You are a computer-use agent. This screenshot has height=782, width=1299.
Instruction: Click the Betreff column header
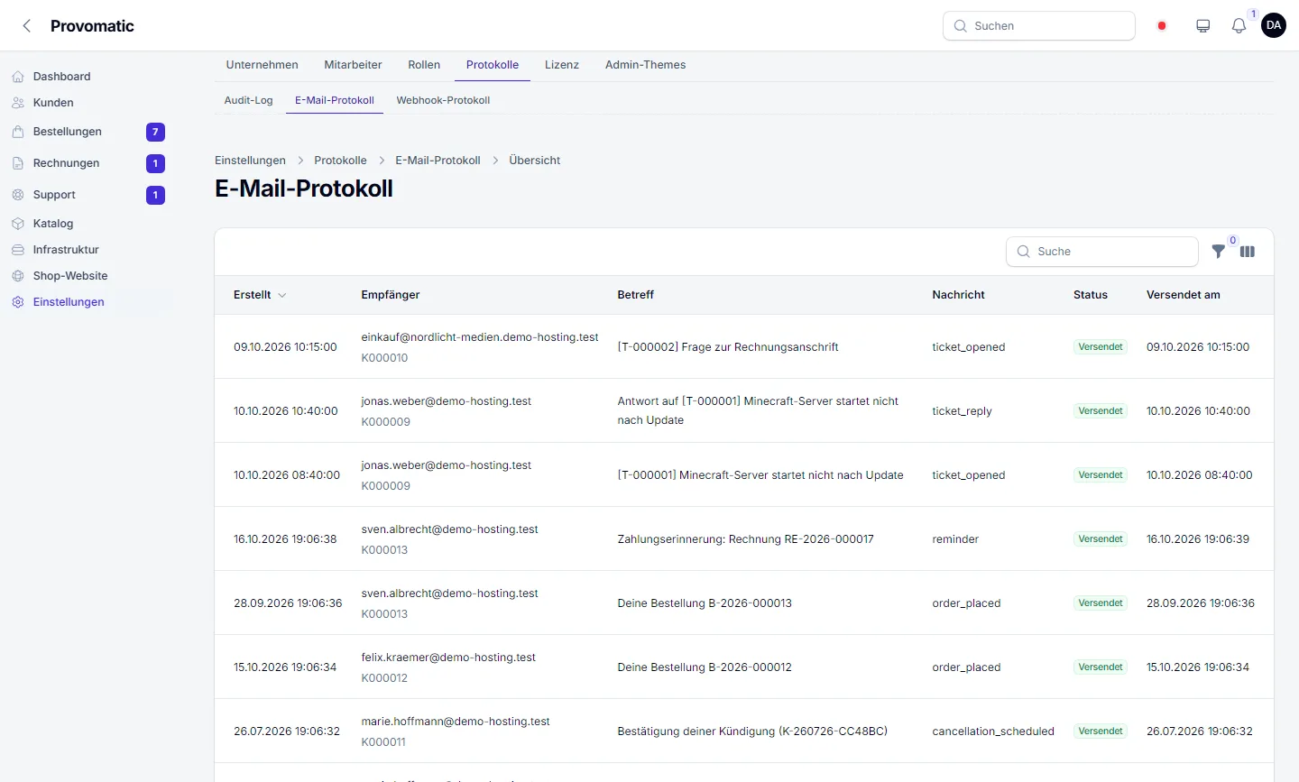(x=636, y=295)
